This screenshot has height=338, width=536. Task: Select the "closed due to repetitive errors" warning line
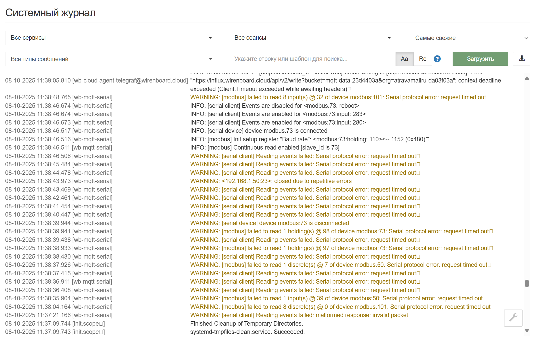tap(271, 181)
